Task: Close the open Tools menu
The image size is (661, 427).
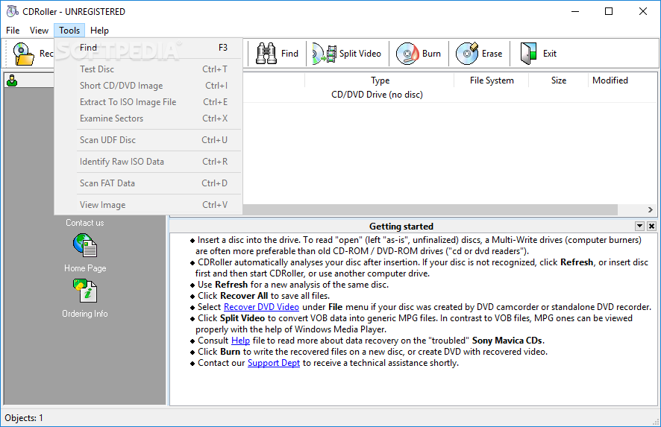Action: 69,31
